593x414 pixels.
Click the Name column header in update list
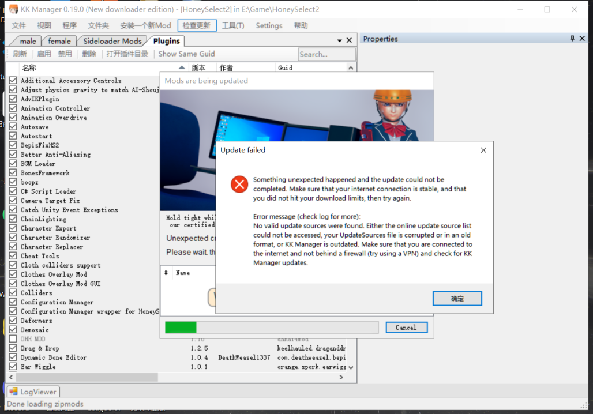point(183,273)
